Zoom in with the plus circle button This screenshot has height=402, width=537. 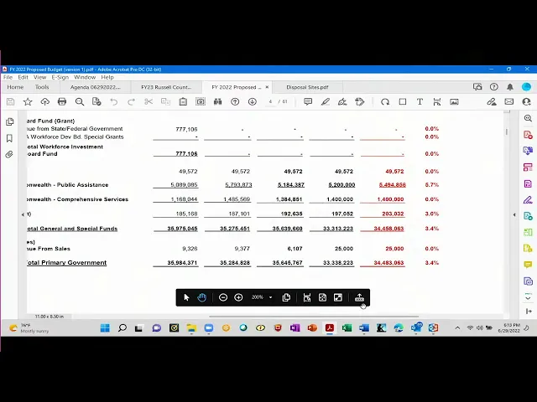tap(238, 297)
